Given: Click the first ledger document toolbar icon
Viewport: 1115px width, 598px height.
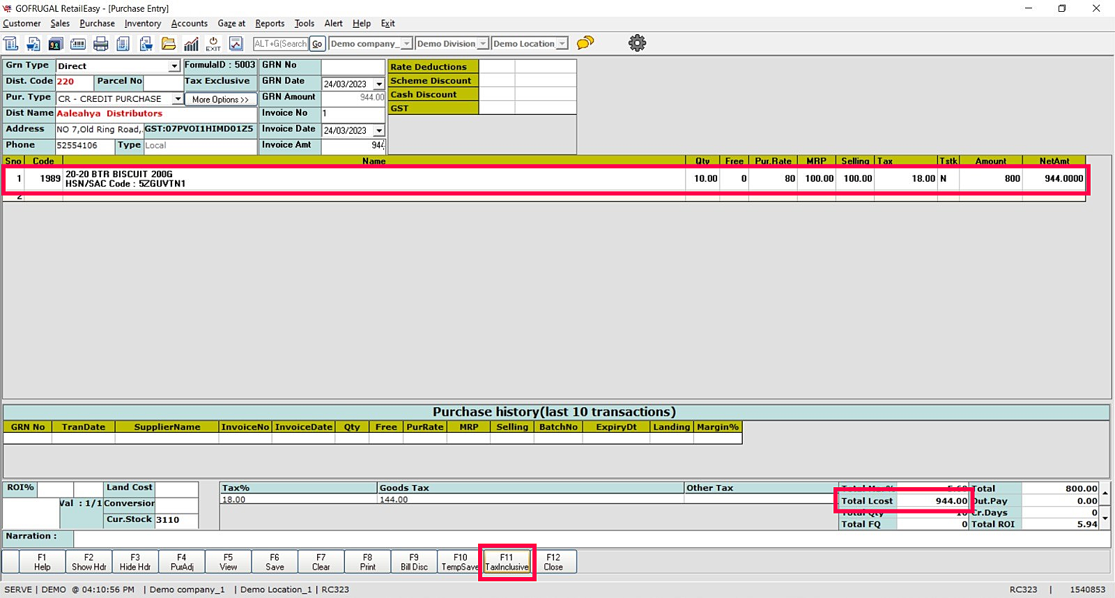Looking at the screenshot, I should tap(11, 43).
